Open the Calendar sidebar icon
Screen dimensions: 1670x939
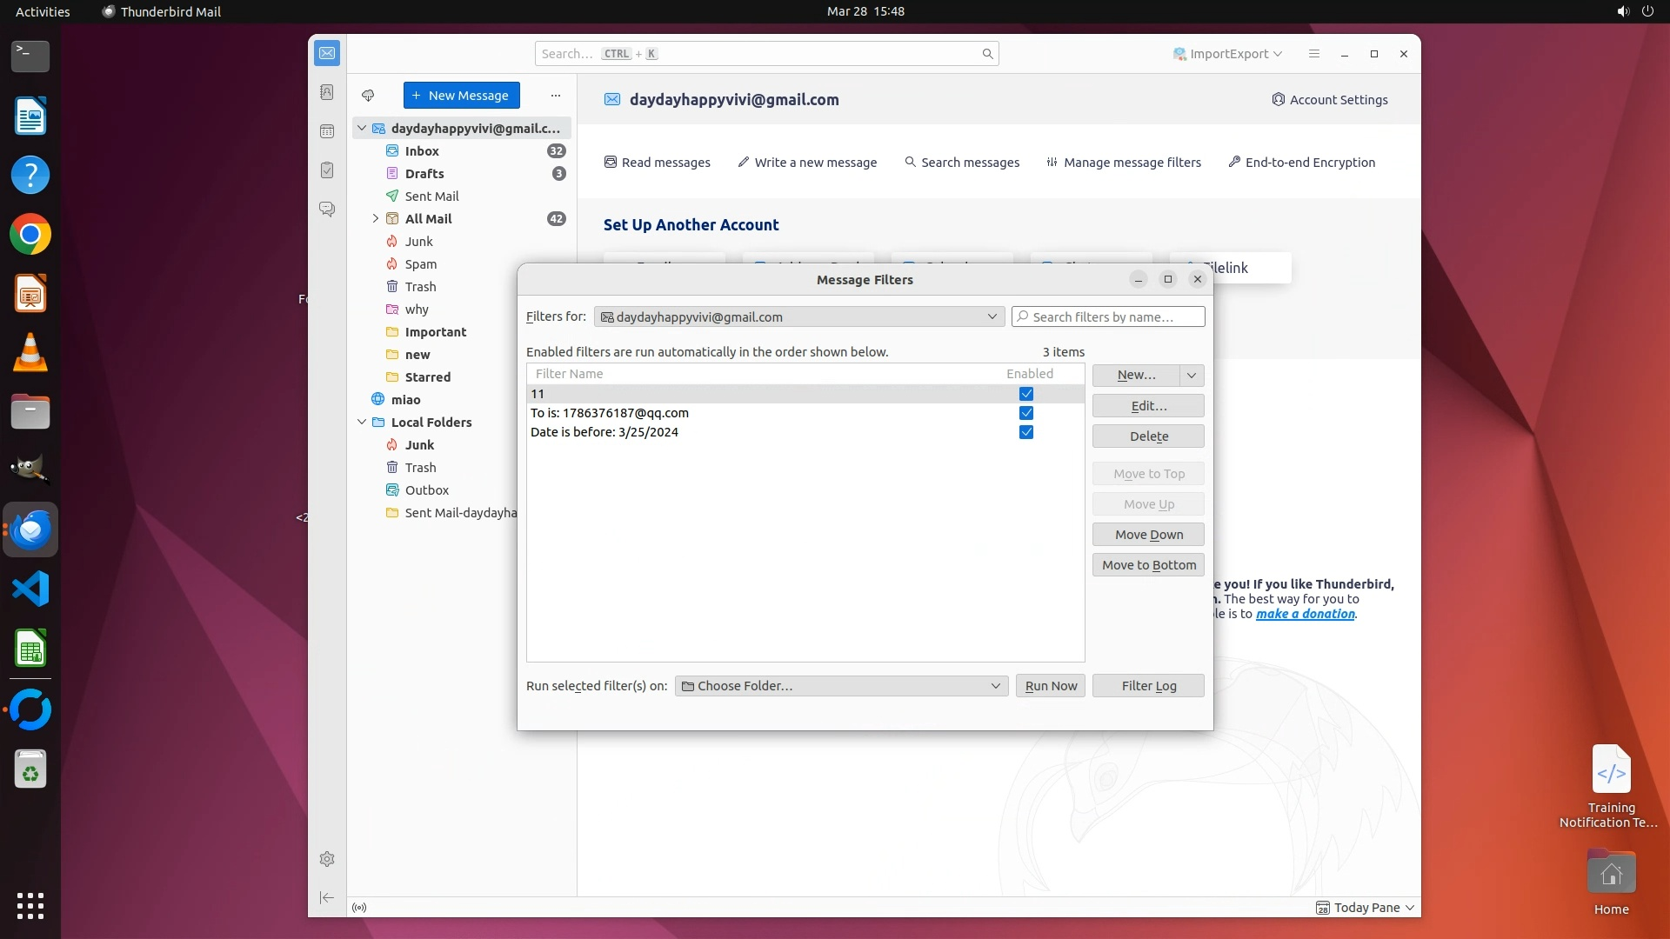tap(327, 131)
